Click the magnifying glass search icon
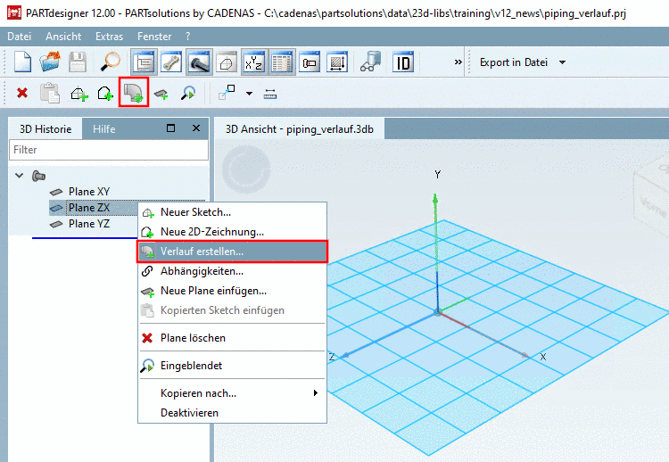Viewport: 669px width, 462px height. click(110, 62)
